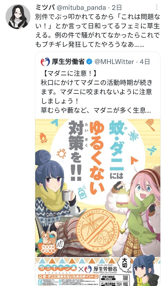Open the ミツバ display name
Screen dimensions: 166x286
45,8
